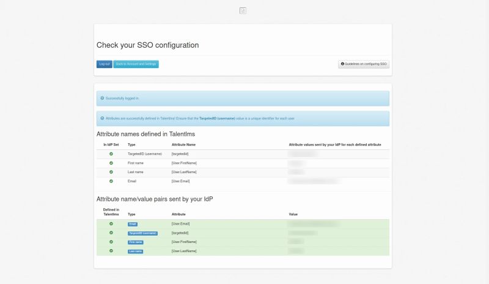Click the document logo icon at top

click(x=243, y=10)
